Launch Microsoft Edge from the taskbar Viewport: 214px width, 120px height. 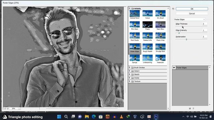[94, 117]
